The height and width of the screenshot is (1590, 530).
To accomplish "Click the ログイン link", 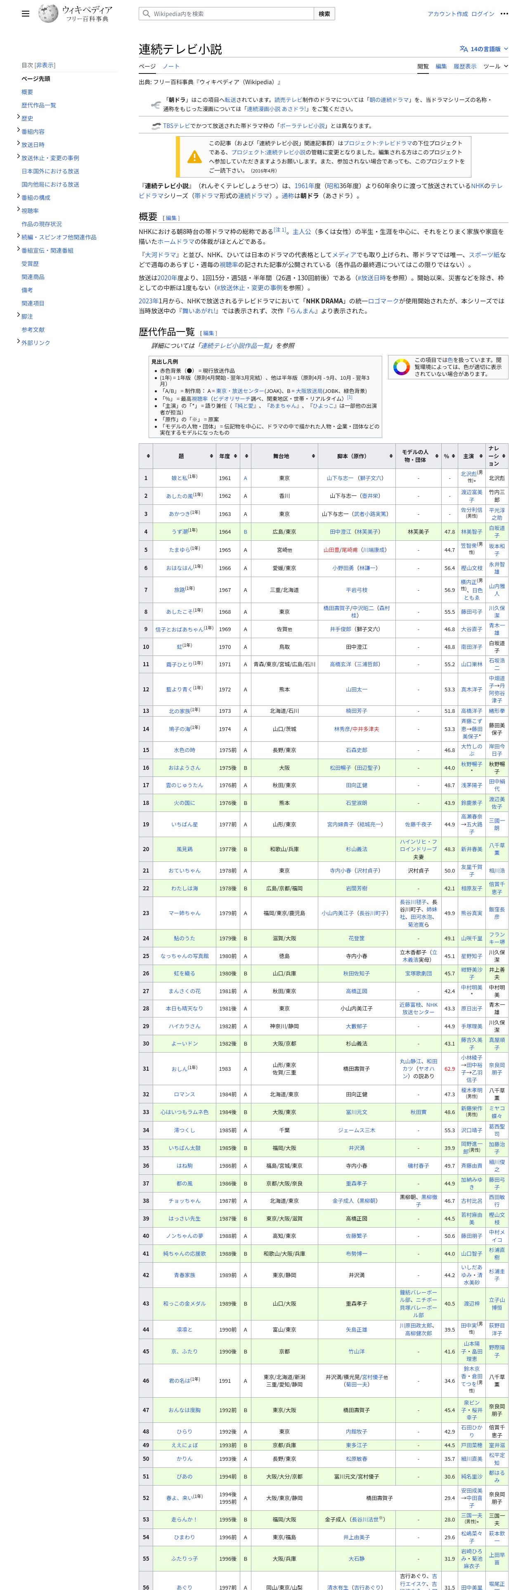I will click(483, 14).
